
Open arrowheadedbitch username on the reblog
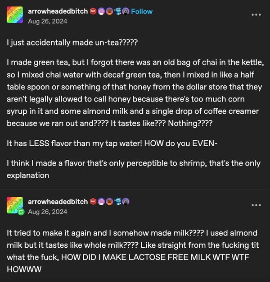click(58, 202)
